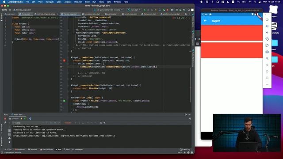Expand the inspections widget chevron in editor corner
Viewport: 283px width, 159px height.
click(x=190, y=18)
